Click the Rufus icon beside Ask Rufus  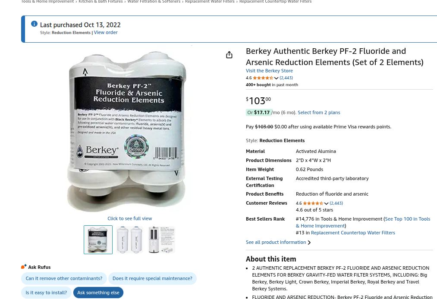24,267
